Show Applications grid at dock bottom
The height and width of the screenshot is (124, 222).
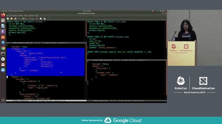click(x=3, y=100)
